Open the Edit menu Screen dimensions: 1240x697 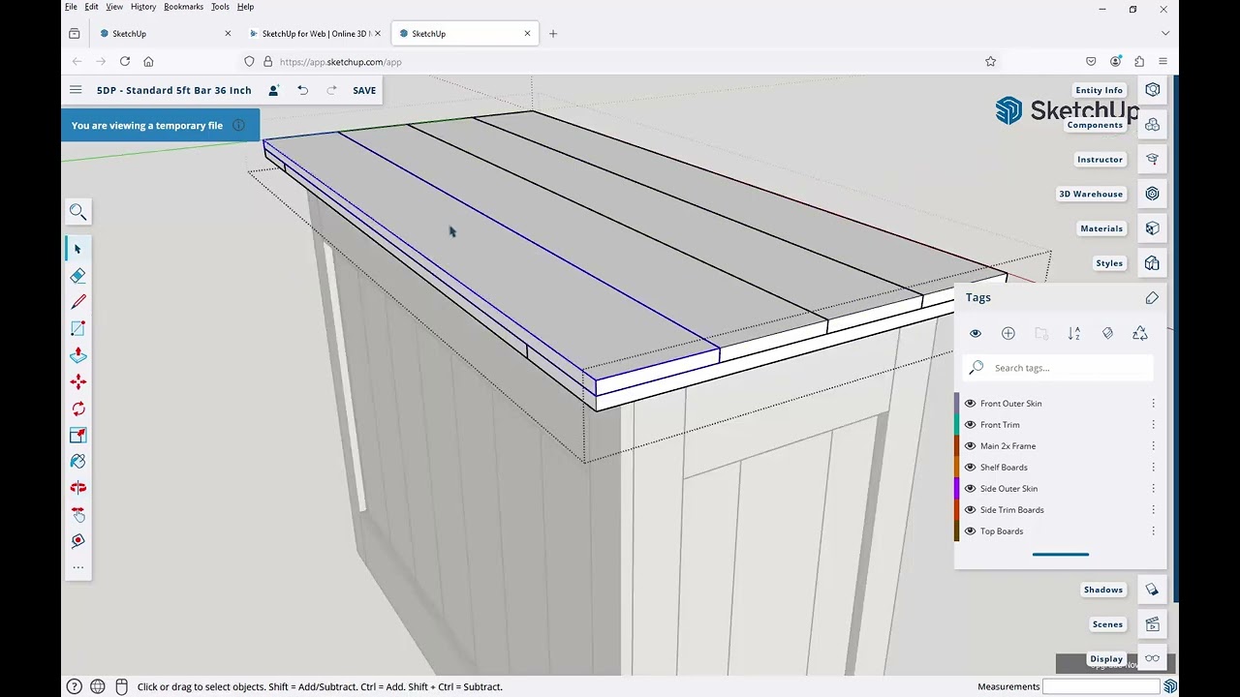coord(91,7)
